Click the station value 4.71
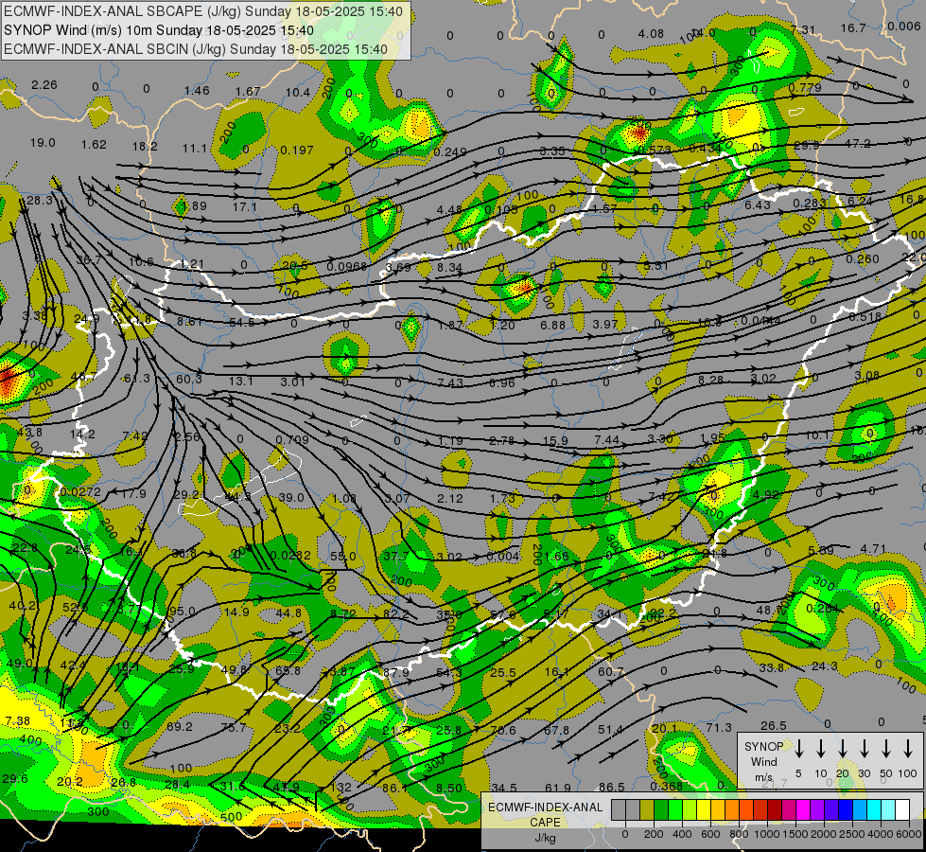The image size is (926, 852). pos(873,549)
